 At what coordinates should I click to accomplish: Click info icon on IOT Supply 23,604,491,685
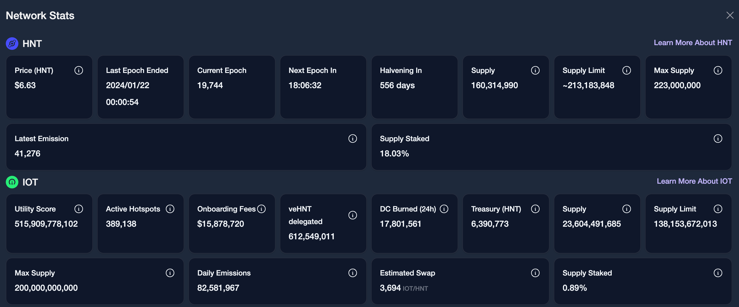point(626,209)
